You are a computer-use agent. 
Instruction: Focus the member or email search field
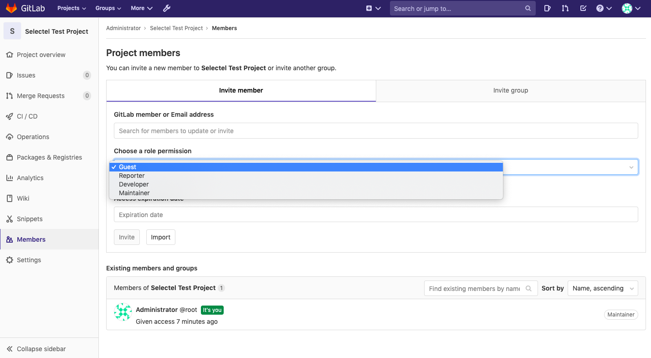375,131
